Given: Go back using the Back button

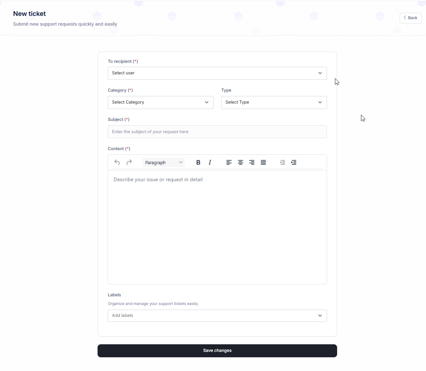Looking at the screenshot, I should point(410,18).
